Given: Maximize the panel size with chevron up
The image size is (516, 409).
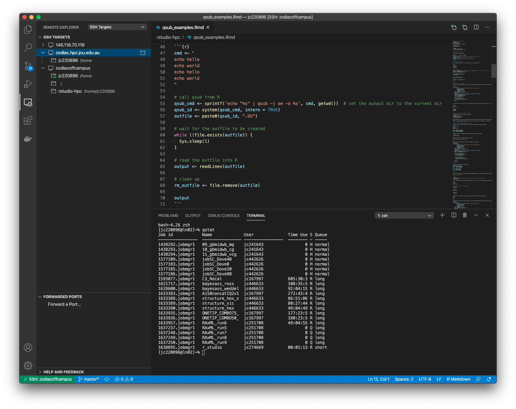Looking at the screenshot, I should tap(476, 215).
